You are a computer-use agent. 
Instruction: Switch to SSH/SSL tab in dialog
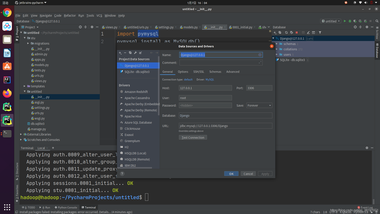pos(198,71)
